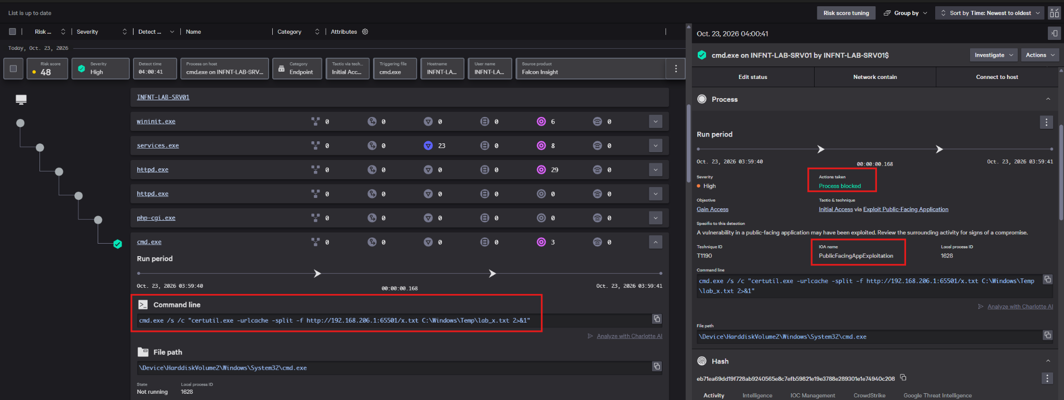Open Process section three-dot menu
This screenshot has height=400, width=1064.
tap(1046, 122)
